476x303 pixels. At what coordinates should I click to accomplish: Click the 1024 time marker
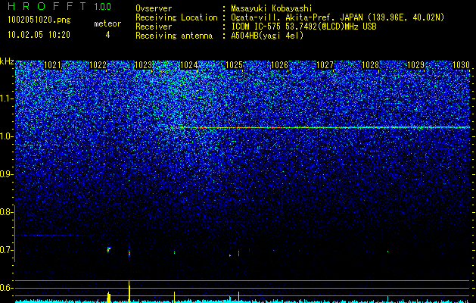[x=189, y=65]
